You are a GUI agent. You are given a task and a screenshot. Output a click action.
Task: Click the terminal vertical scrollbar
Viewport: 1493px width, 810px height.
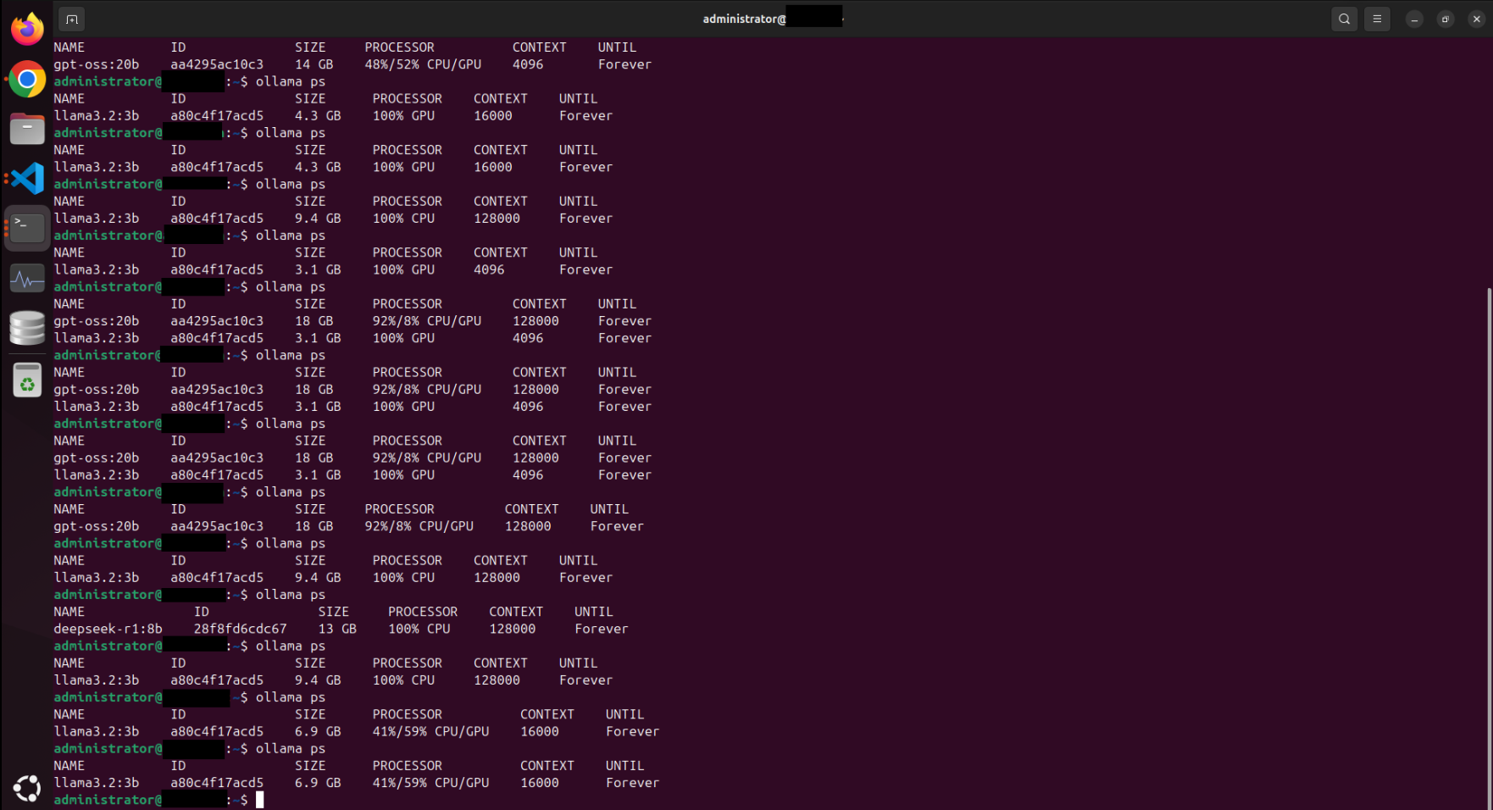[x=1488, y=542]
